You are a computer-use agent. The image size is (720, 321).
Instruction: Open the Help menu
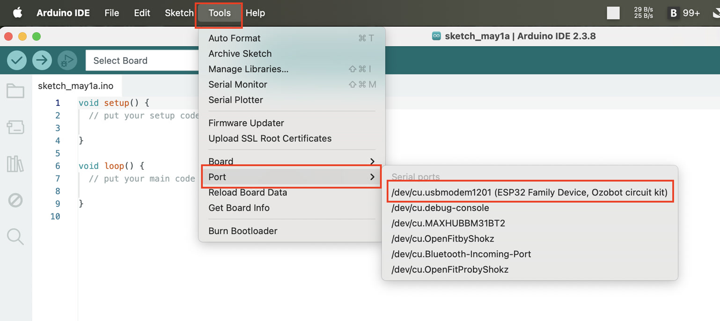coord(255,13)
